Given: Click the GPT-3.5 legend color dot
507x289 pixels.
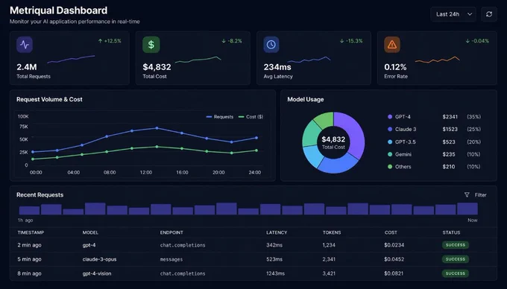Looking at the screenshot, I should [390, 142].
